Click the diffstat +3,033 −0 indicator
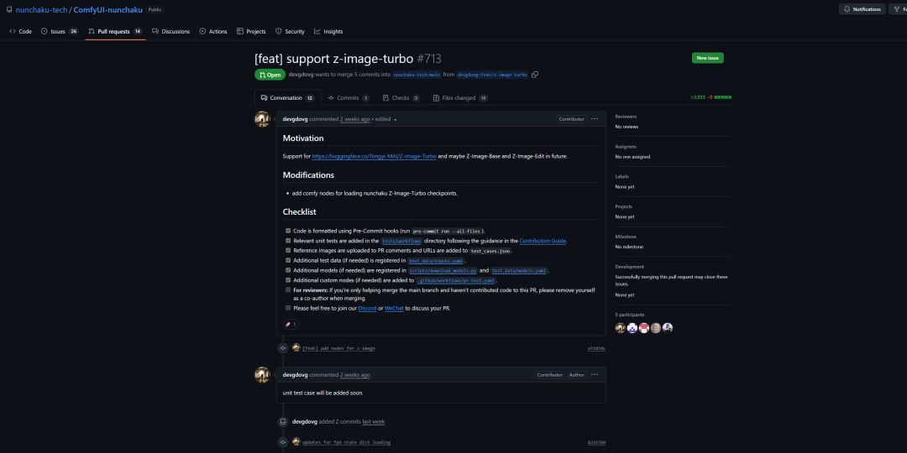The width and height of the screenshot is (907, 453). click(x=710, y=97)
